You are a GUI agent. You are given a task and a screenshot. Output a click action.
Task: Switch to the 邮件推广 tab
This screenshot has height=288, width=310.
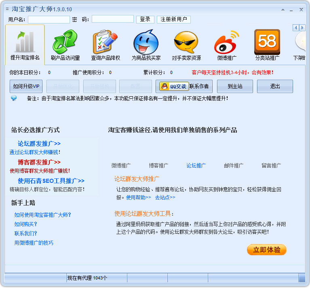pos(234,165)
